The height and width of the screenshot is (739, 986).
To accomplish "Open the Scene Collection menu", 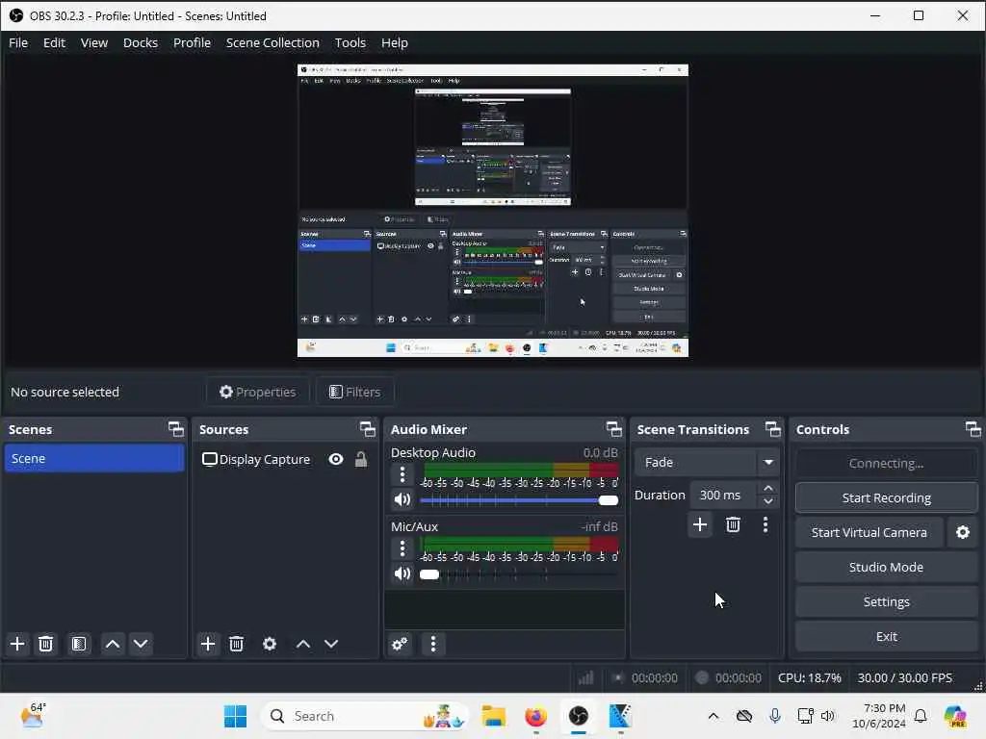I will click(x=272, y=42).
